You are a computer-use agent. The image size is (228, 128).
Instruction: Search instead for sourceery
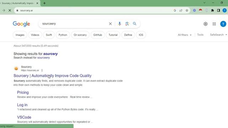click(43, 58)
